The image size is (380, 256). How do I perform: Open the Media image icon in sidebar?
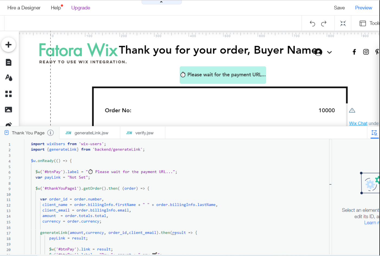[8, 110]
